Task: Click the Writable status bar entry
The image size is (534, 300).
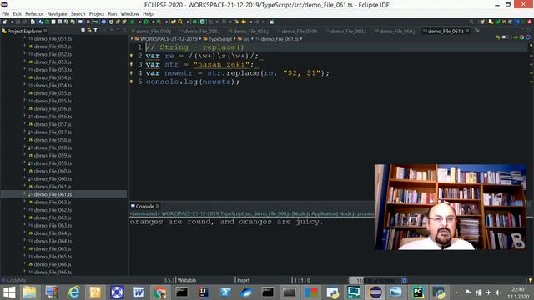Action: coord(187,280)
